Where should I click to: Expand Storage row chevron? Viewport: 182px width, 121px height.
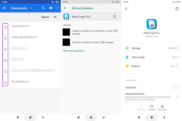pos(178,48)
